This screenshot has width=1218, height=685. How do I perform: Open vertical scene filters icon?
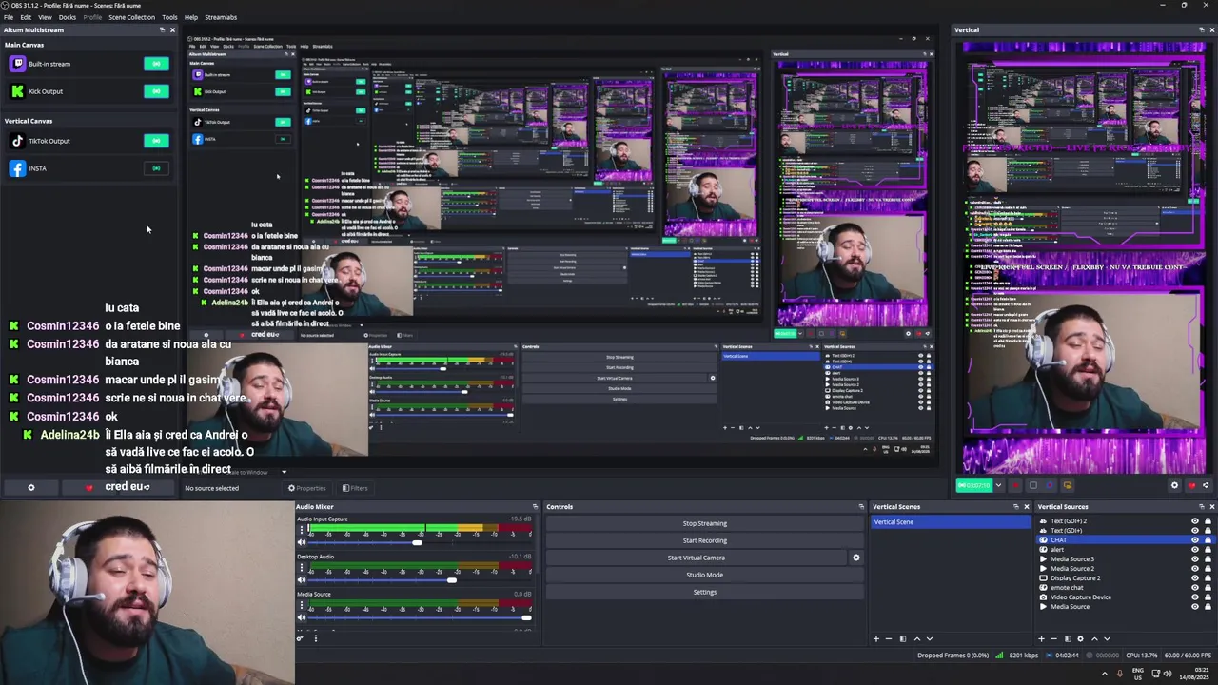click(x=903, y=639)
